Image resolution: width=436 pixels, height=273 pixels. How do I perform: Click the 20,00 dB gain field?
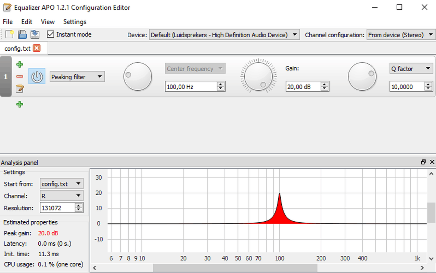pyautogui.click(x=303, y=87)
